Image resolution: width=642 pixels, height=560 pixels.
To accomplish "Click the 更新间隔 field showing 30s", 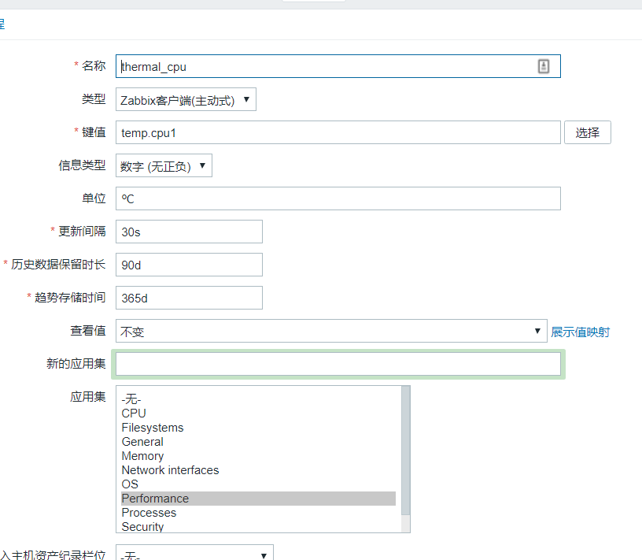I will click(189, 232).
